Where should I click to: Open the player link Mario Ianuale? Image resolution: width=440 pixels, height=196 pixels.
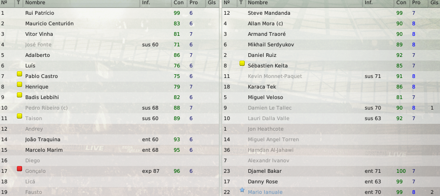265,192
